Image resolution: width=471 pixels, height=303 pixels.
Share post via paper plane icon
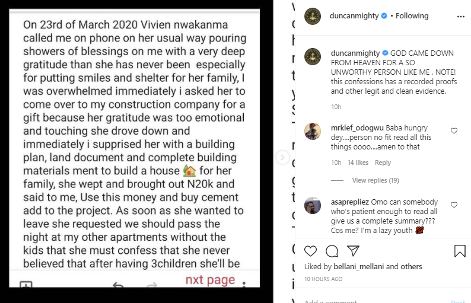tap(354, 251)
